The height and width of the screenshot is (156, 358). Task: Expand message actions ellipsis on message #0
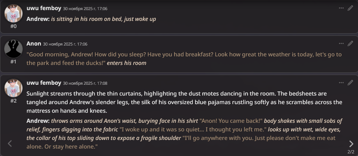pos(341,8)
